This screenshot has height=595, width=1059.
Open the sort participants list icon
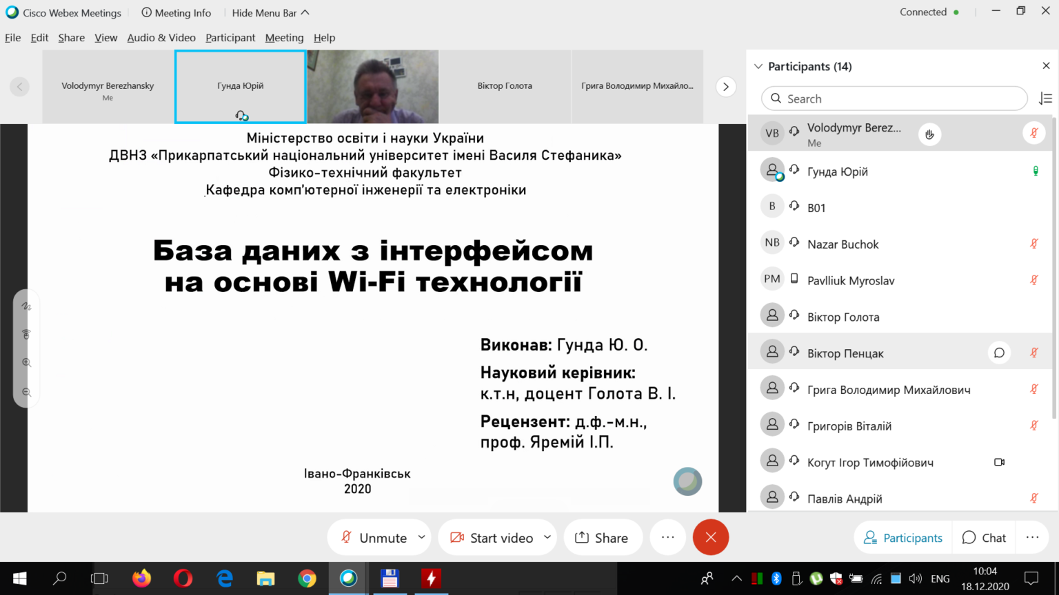tap(1045, 99)
